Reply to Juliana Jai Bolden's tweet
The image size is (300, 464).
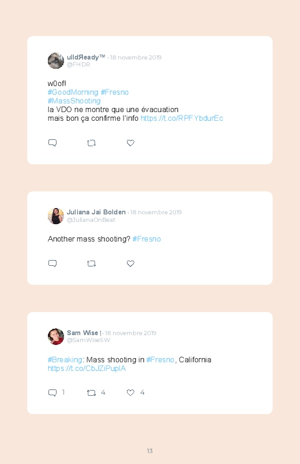[x=52, y=263]
